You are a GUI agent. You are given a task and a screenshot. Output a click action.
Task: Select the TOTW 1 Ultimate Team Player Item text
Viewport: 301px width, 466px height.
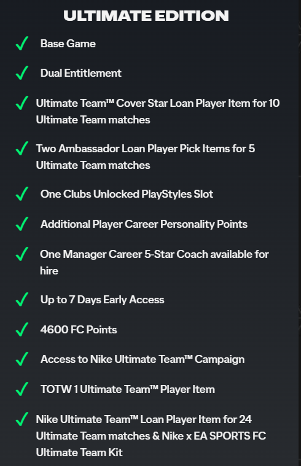(128, 389)
